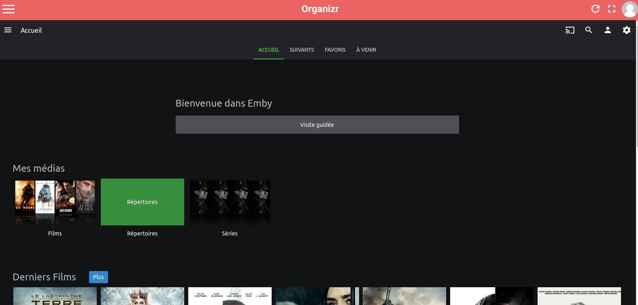Click the Plus button beside Derniers Films
The image size is (638, 305).
[x=98, y=277]
